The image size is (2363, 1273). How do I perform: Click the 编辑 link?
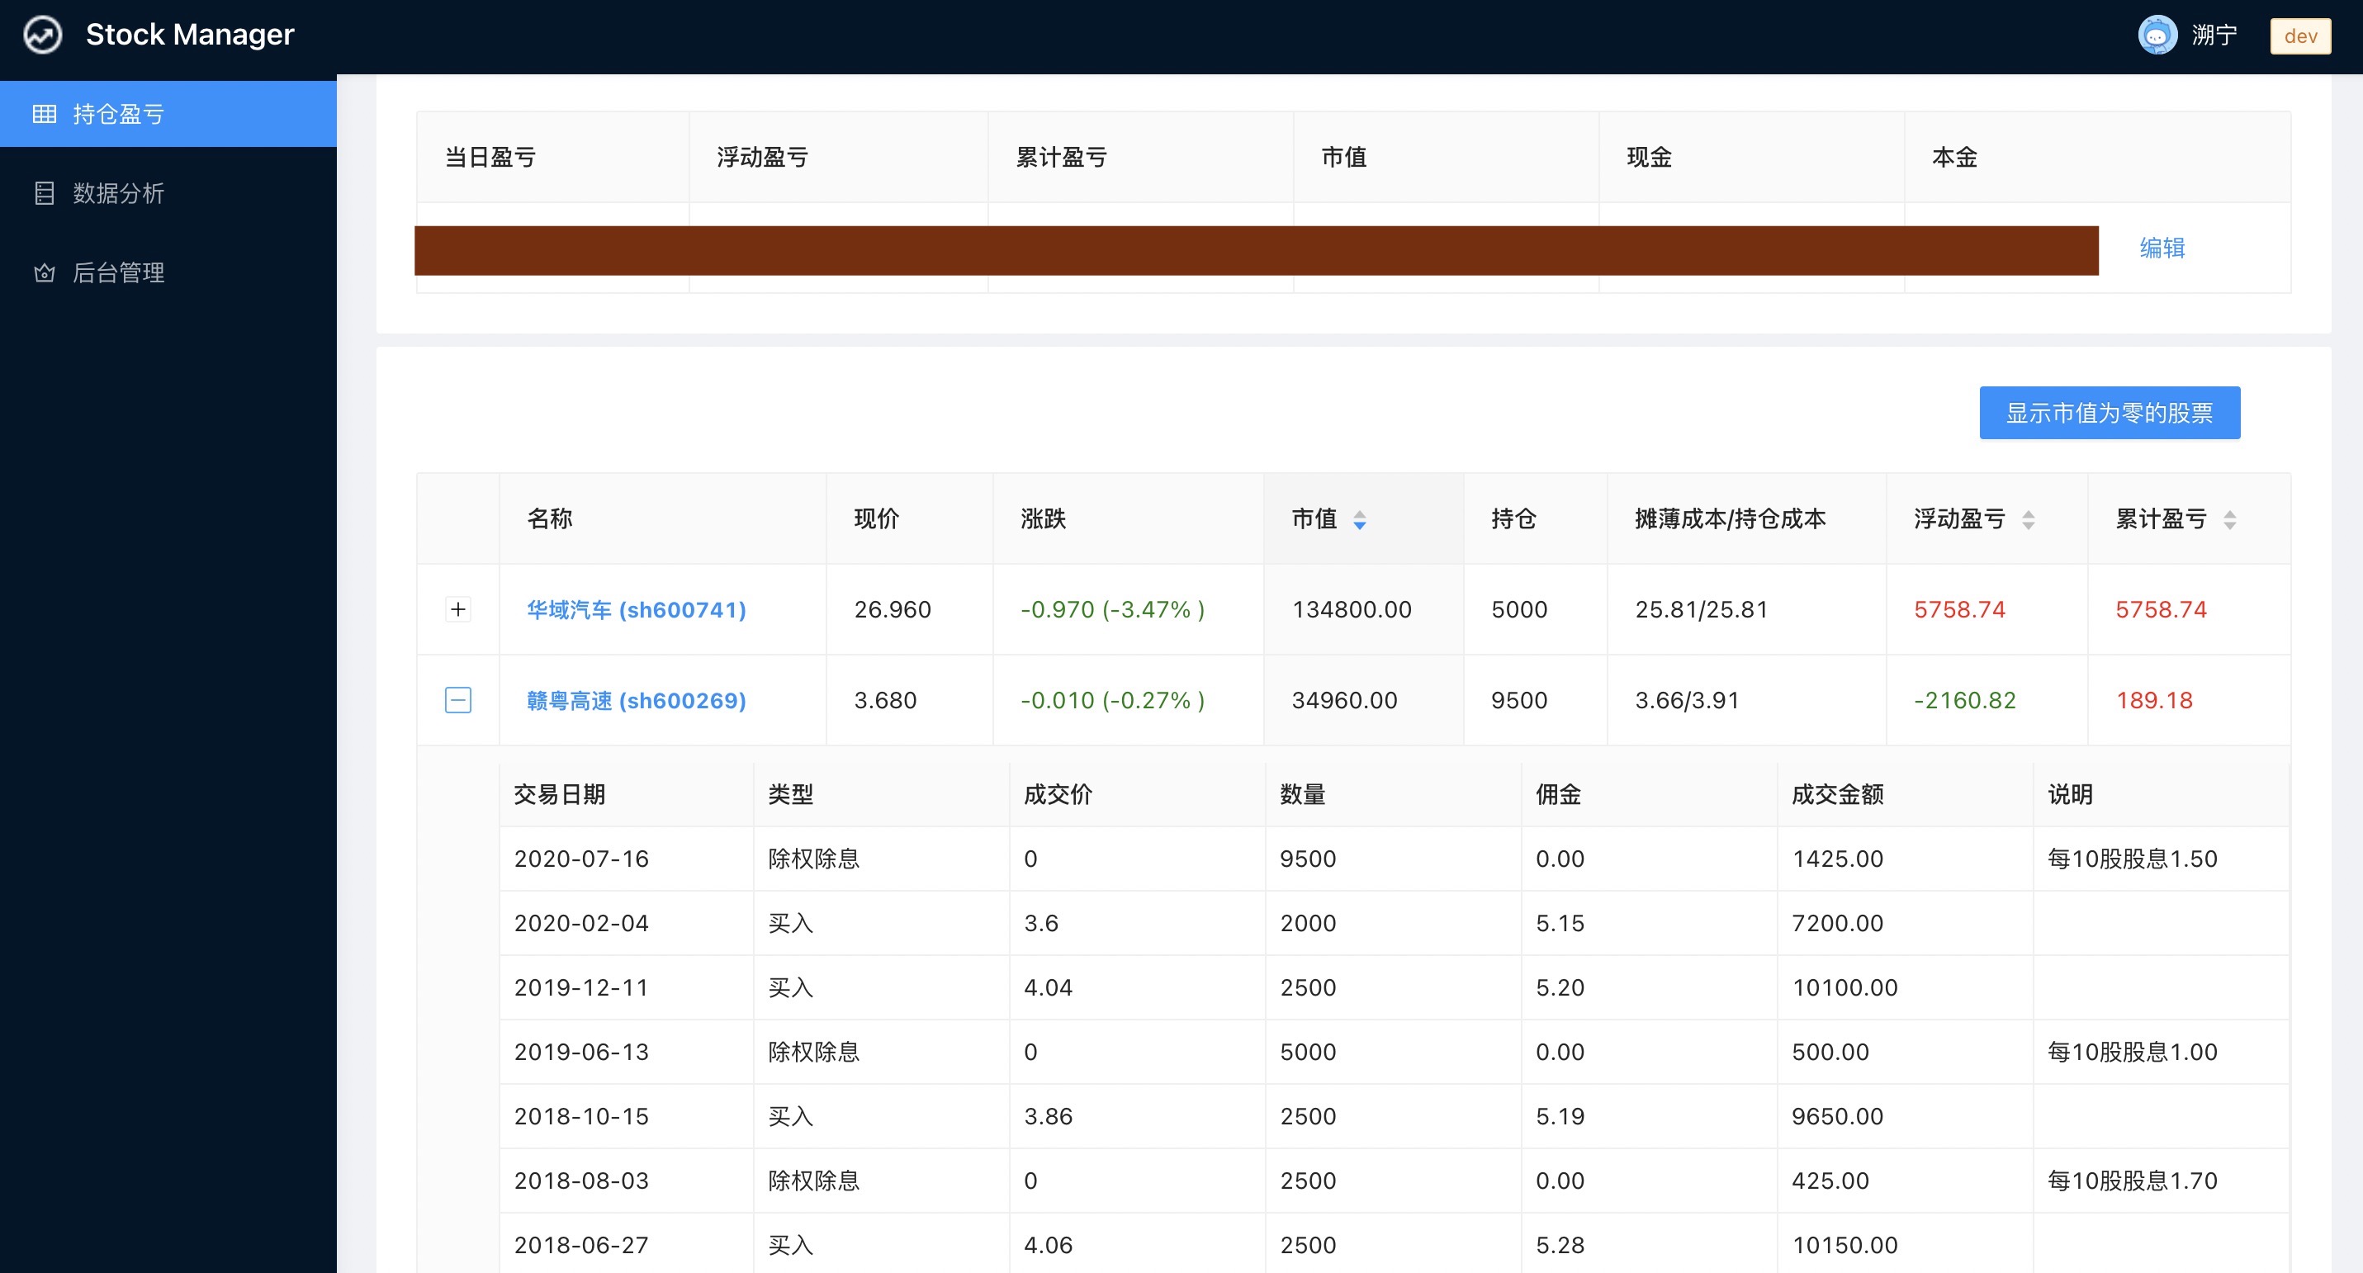click(x=2162, y=248)
